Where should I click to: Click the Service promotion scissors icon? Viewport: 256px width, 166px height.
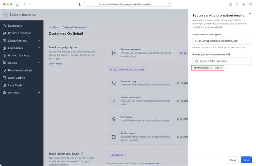click(x=113, y=53)
